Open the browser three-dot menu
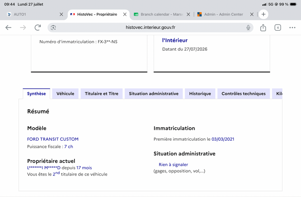 (x=292, y=27)
